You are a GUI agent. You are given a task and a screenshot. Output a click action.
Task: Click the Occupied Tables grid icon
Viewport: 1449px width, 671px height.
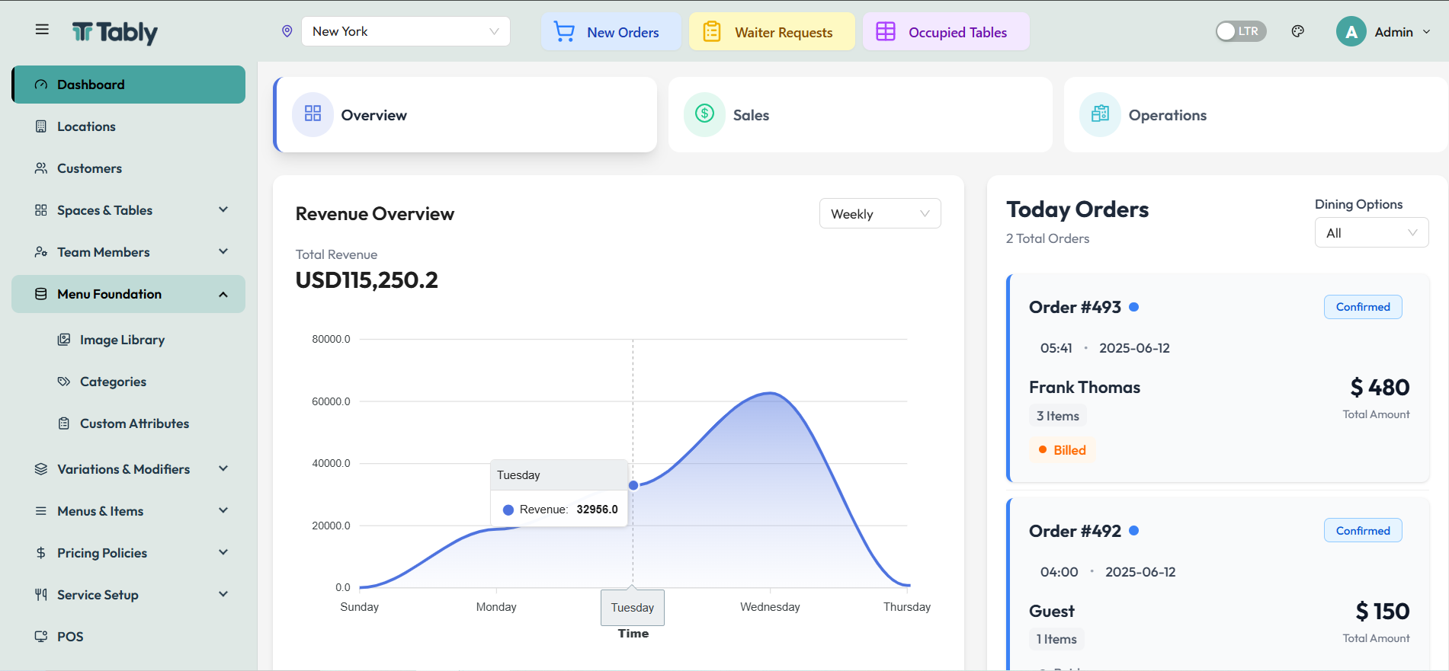[x=886, y=32]
